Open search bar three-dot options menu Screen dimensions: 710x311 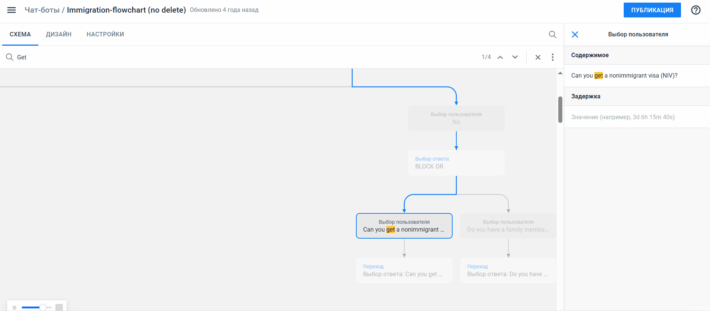point(552,57)
